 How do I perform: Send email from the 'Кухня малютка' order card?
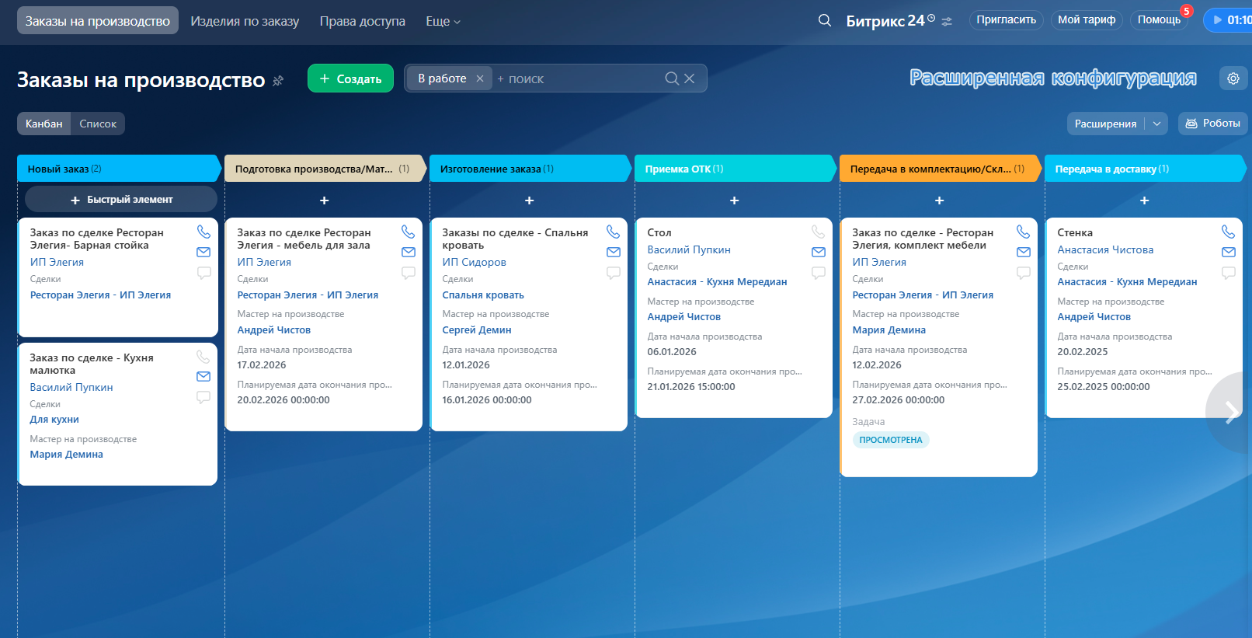[203, 376]
